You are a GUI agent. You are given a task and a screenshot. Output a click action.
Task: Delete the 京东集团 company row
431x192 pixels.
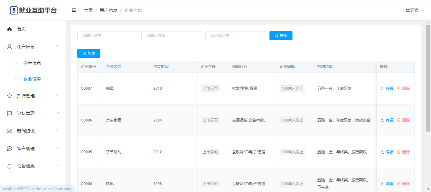coord(403,120)
